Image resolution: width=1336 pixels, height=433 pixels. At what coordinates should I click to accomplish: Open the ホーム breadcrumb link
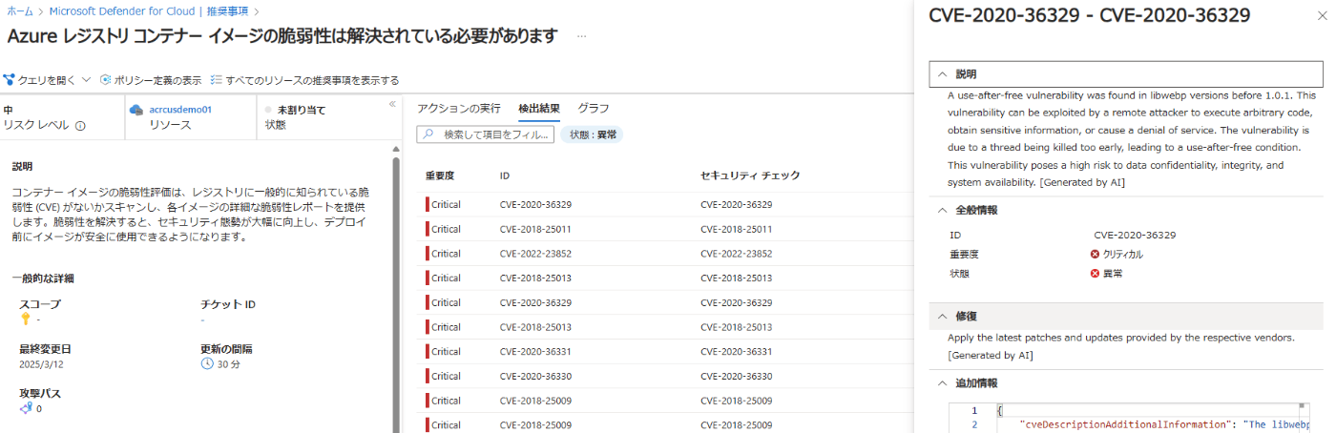[x=19, y=10]
